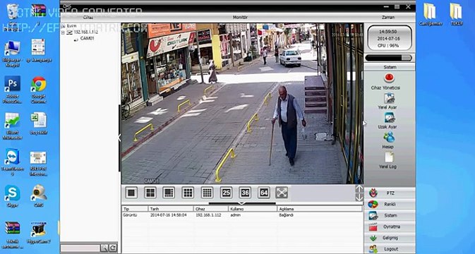Switch to the third multi-view layout icon
The width and height of the screenshot is (475, 254).
click(x=169, y=193)
